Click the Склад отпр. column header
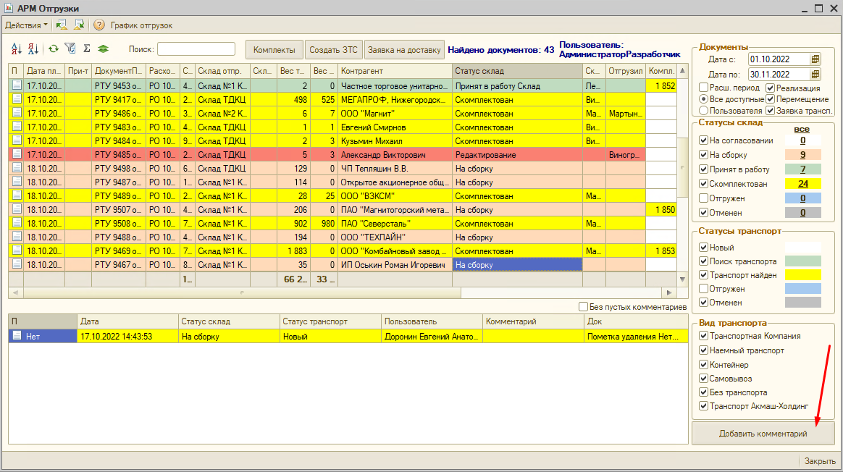 [222, 71]
